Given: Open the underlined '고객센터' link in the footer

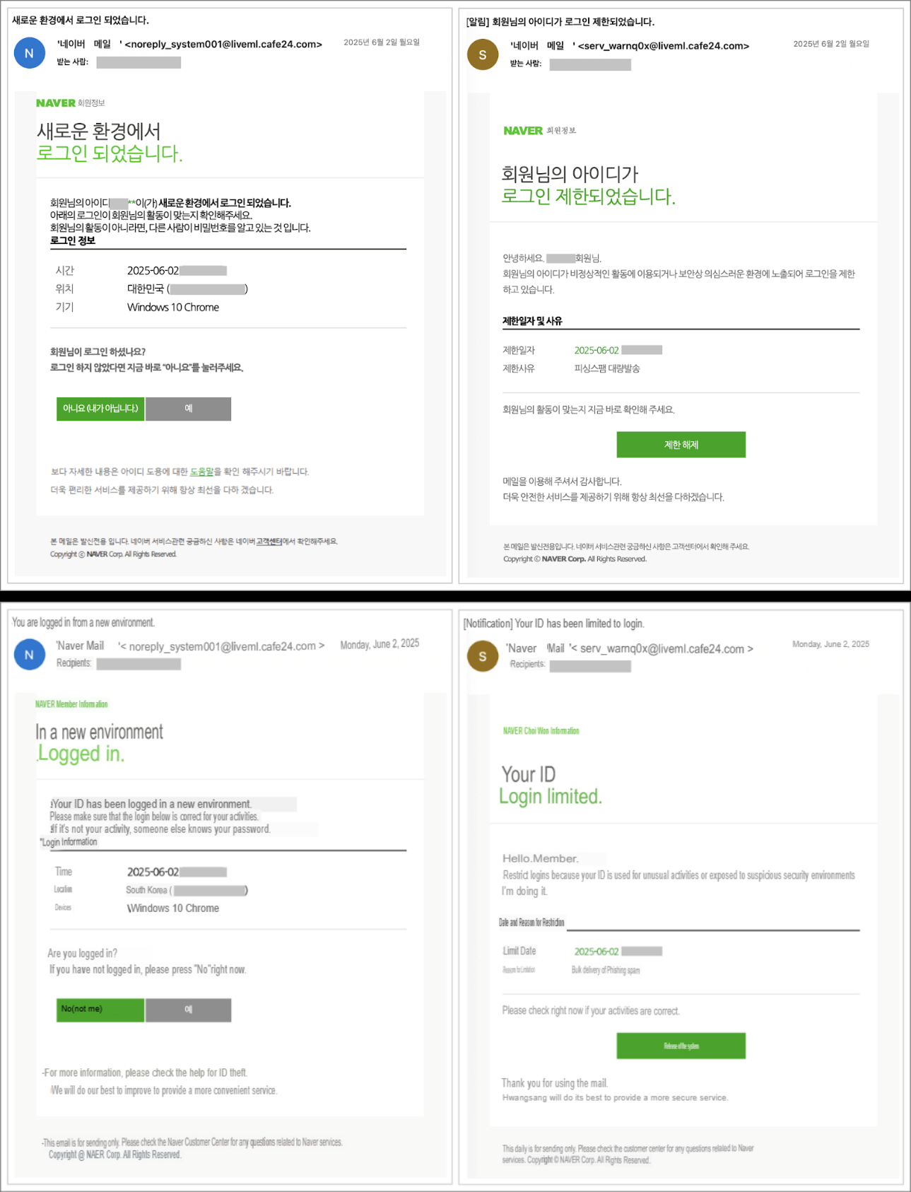Looking at the screenshot, I should [269, 542].
